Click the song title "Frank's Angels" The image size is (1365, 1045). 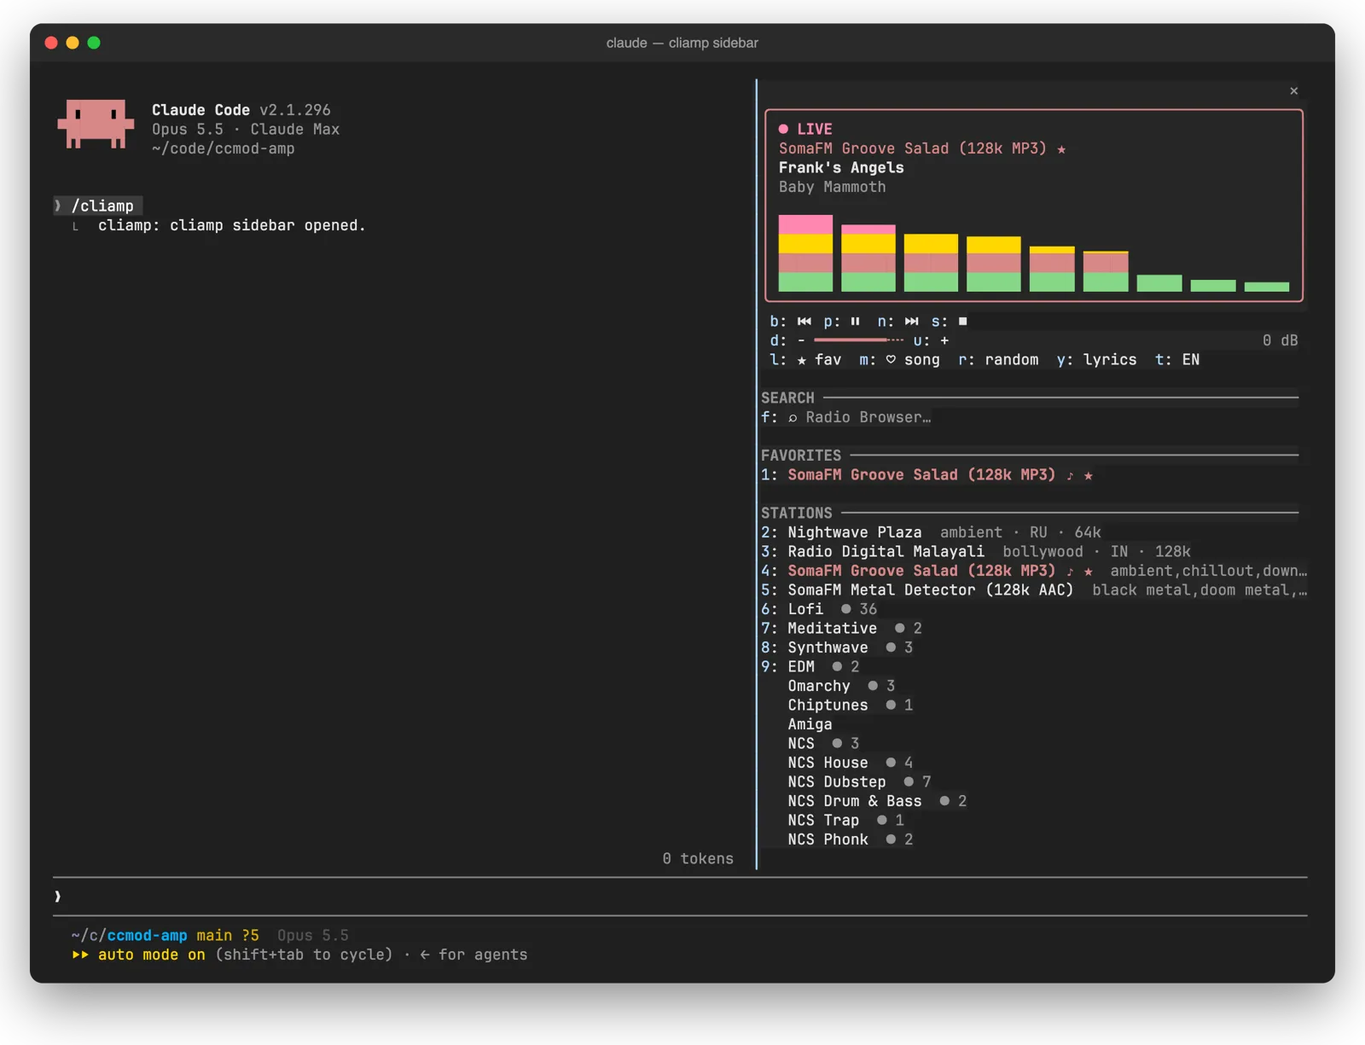[x=841, y=168]
